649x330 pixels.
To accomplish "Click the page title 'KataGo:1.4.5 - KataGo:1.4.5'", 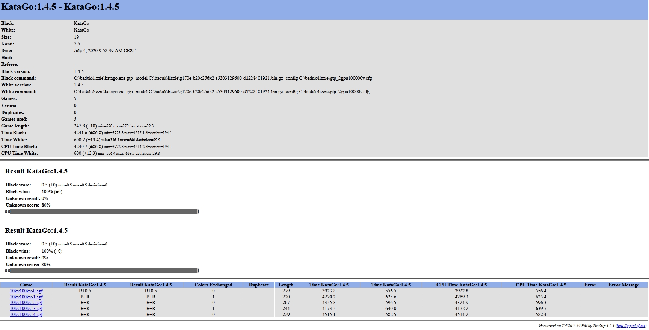I will tap(60, 7).
